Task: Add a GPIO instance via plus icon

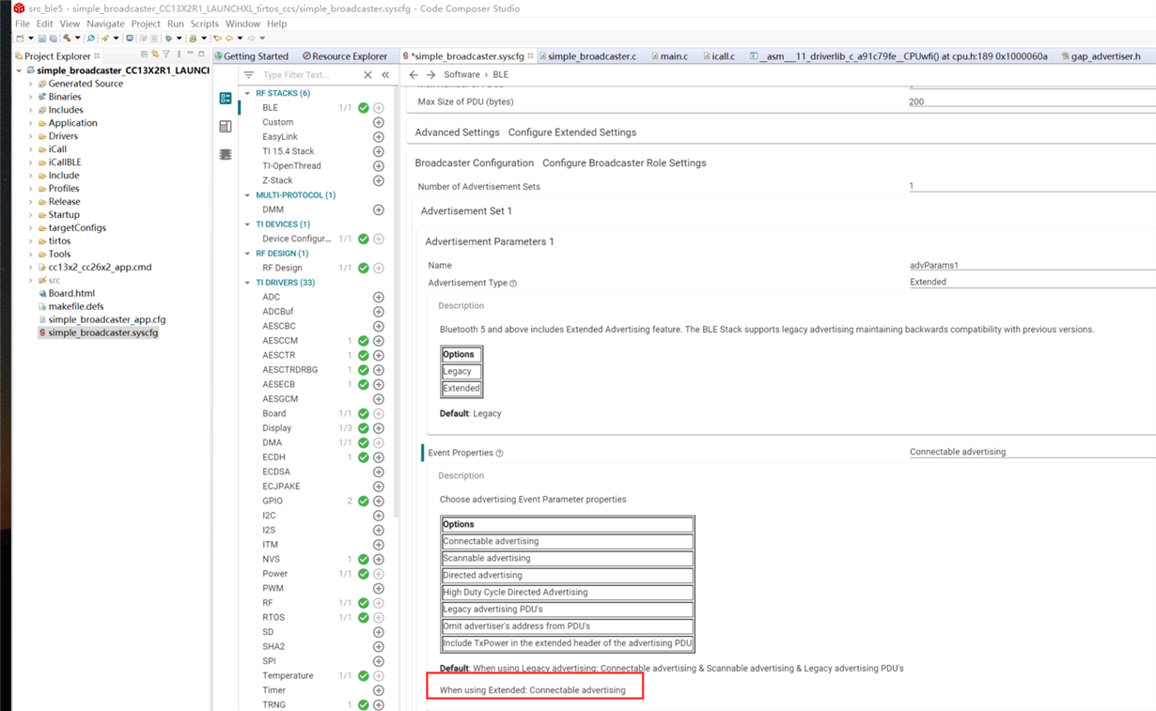Action: click(x=379, y=501)
